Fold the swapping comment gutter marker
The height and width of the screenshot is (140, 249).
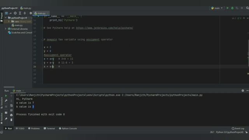coord(42,40)
